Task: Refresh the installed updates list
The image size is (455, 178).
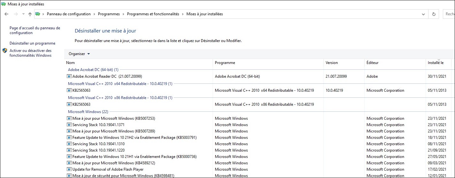Action: [x=434, y=14]
